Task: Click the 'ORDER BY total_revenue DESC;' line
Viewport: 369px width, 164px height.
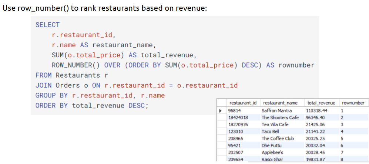Action: (x=92, y=106)
